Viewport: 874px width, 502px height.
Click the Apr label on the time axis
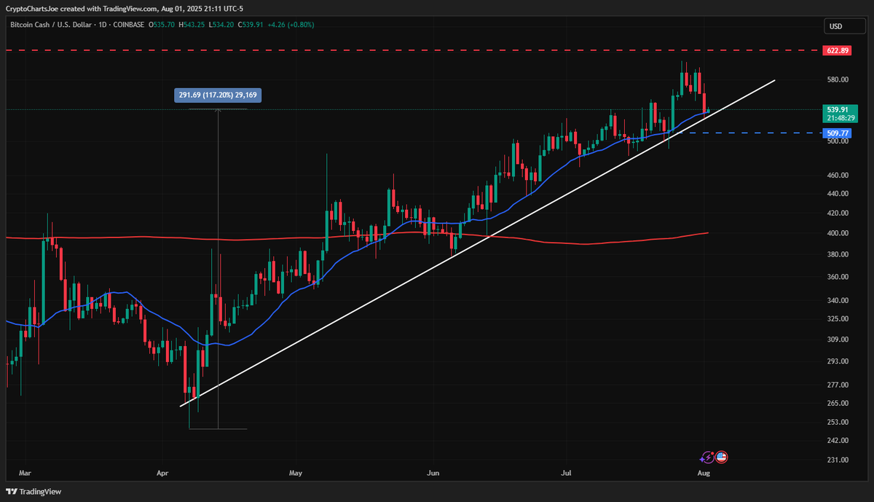pyautogui.click(x=162, y=472)
